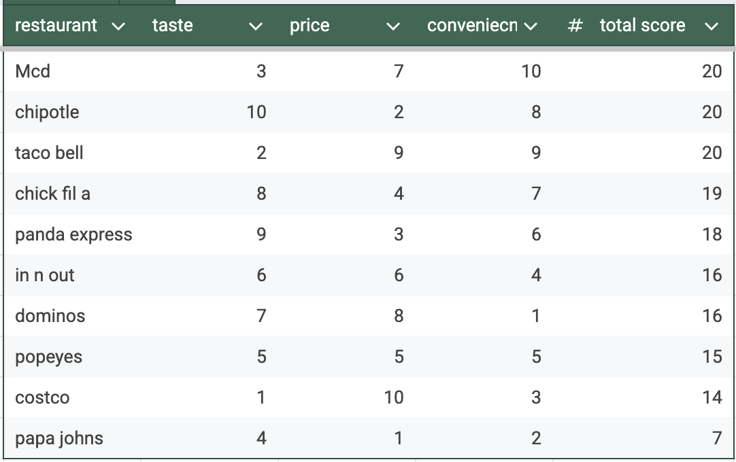Screen dimensions: 736x462
Task: Click chick fil a total score 19
Action: (712, 194)
